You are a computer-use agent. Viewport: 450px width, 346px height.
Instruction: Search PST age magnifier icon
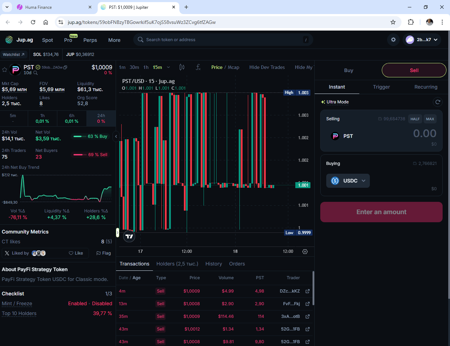(36, 73)
